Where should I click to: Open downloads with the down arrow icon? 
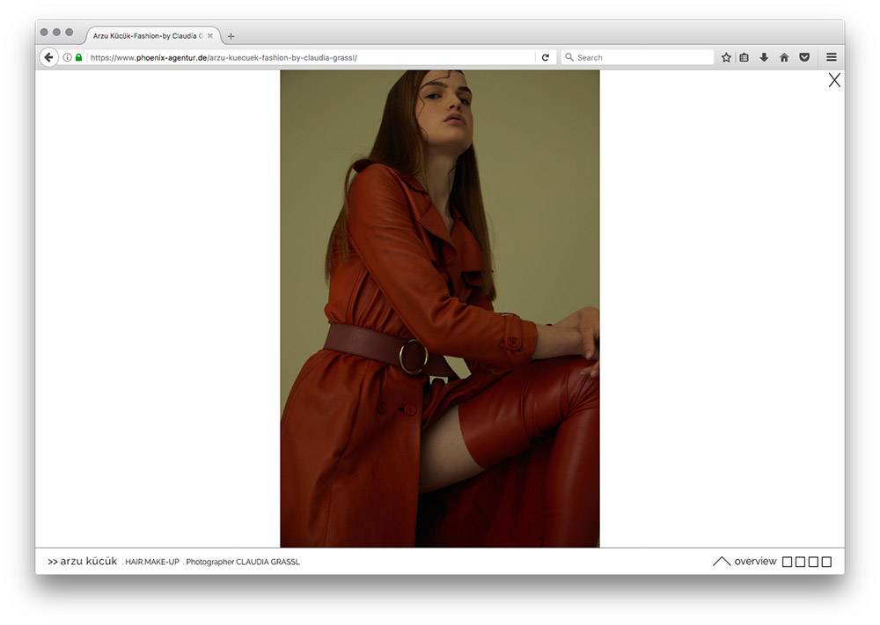[x=764, y=57]
